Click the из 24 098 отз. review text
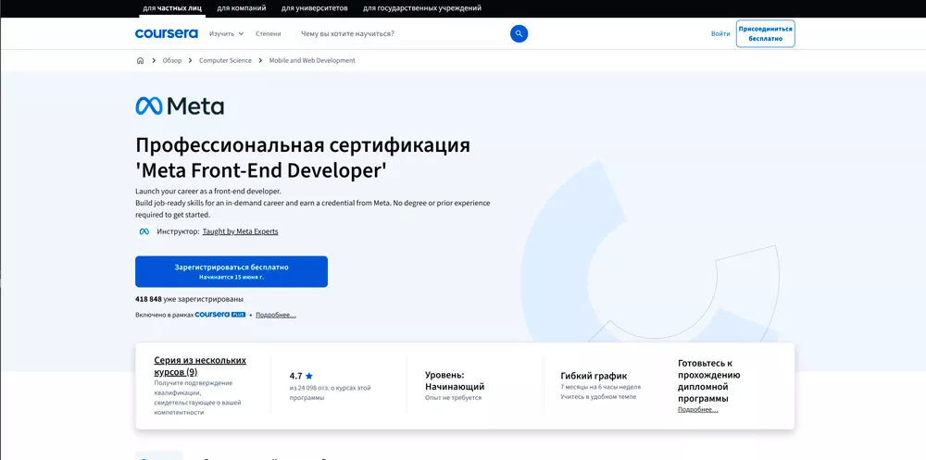 331,392
